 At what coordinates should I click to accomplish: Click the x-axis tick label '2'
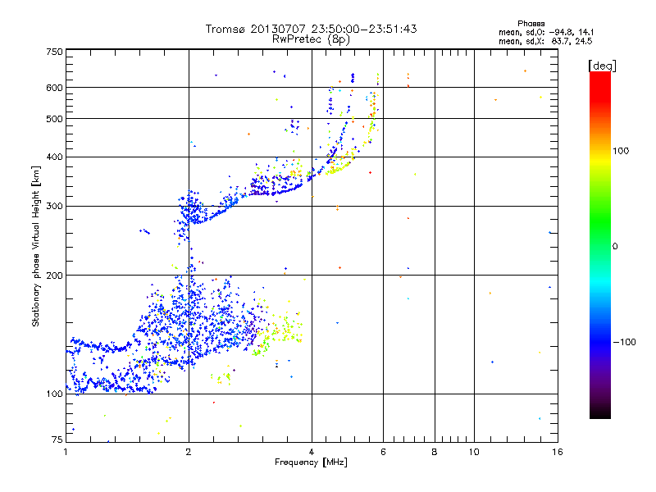pos(189,452)
